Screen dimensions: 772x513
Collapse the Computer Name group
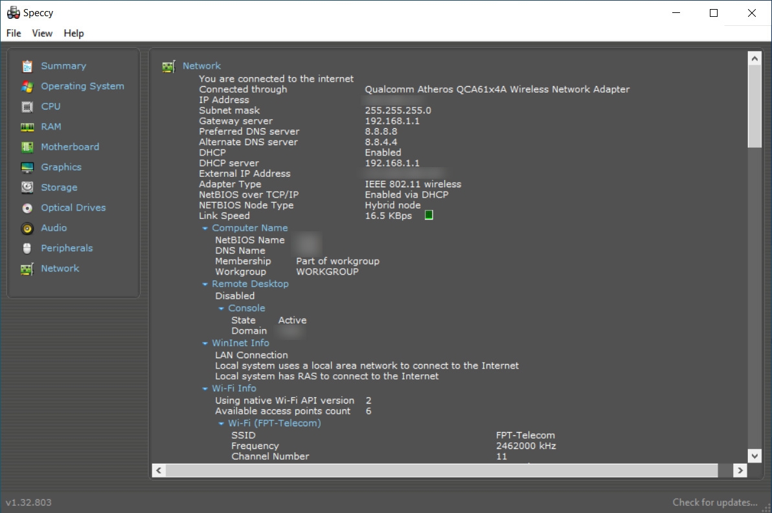point(205,229)
